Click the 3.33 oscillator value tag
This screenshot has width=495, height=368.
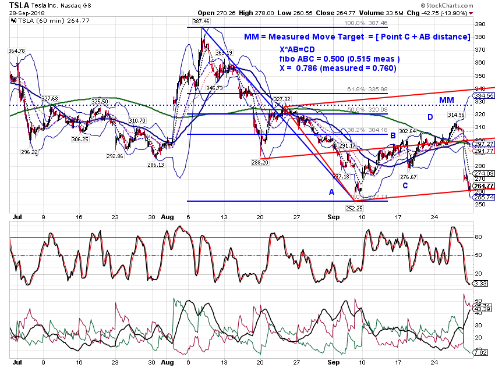[x=481, y=284]
